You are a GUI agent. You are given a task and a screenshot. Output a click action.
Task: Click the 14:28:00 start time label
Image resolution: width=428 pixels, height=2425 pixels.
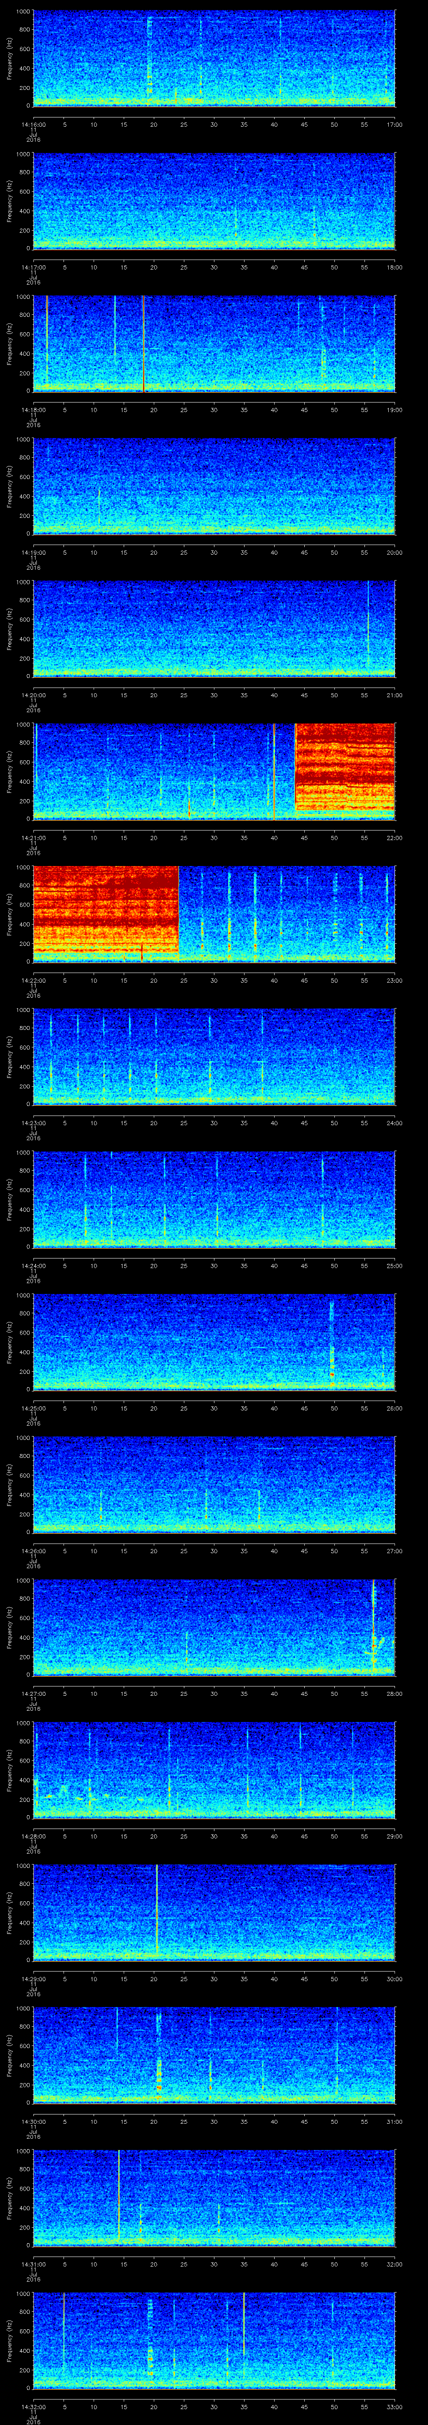tap(33, 1836)
